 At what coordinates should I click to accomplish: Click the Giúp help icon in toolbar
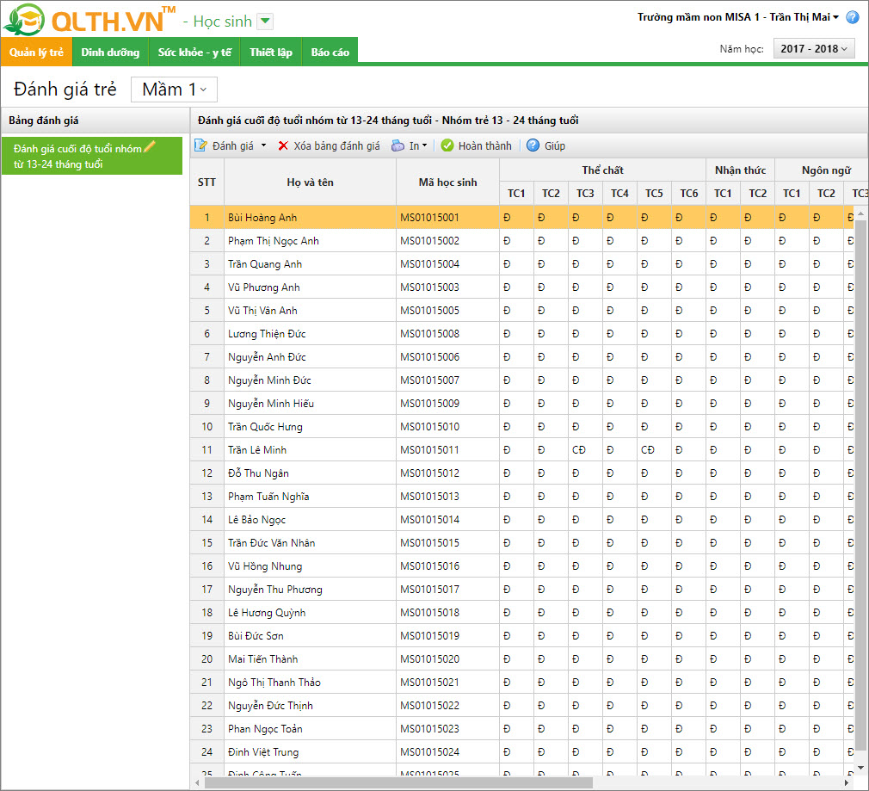[533, 145]
